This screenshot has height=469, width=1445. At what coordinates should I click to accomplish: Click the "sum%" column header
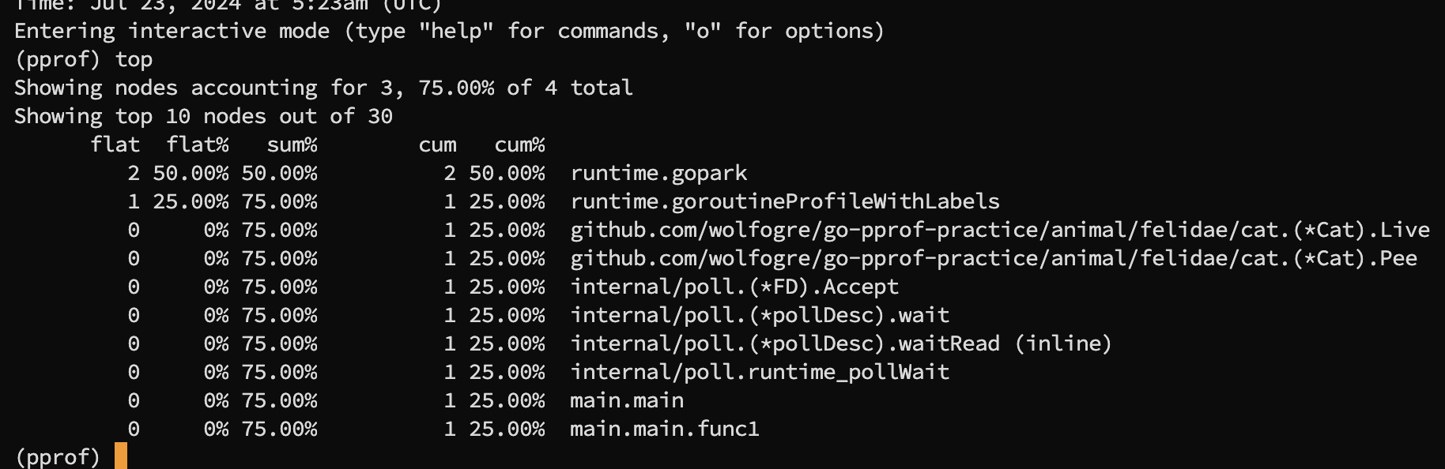point(292,144)
